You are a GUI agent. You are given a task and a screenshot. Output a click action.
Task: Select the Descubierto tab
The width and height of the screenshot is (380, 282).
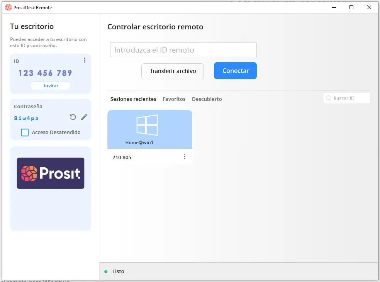[x=207, y=99]
